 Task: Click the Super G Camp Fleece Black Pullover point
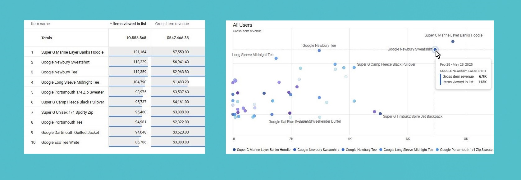click(354, 68)
